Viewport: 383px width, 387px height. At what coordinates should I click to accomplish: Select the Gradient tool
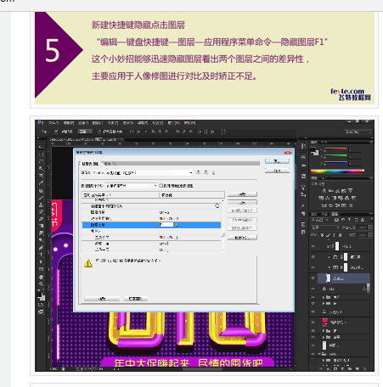tap(42, 226)
